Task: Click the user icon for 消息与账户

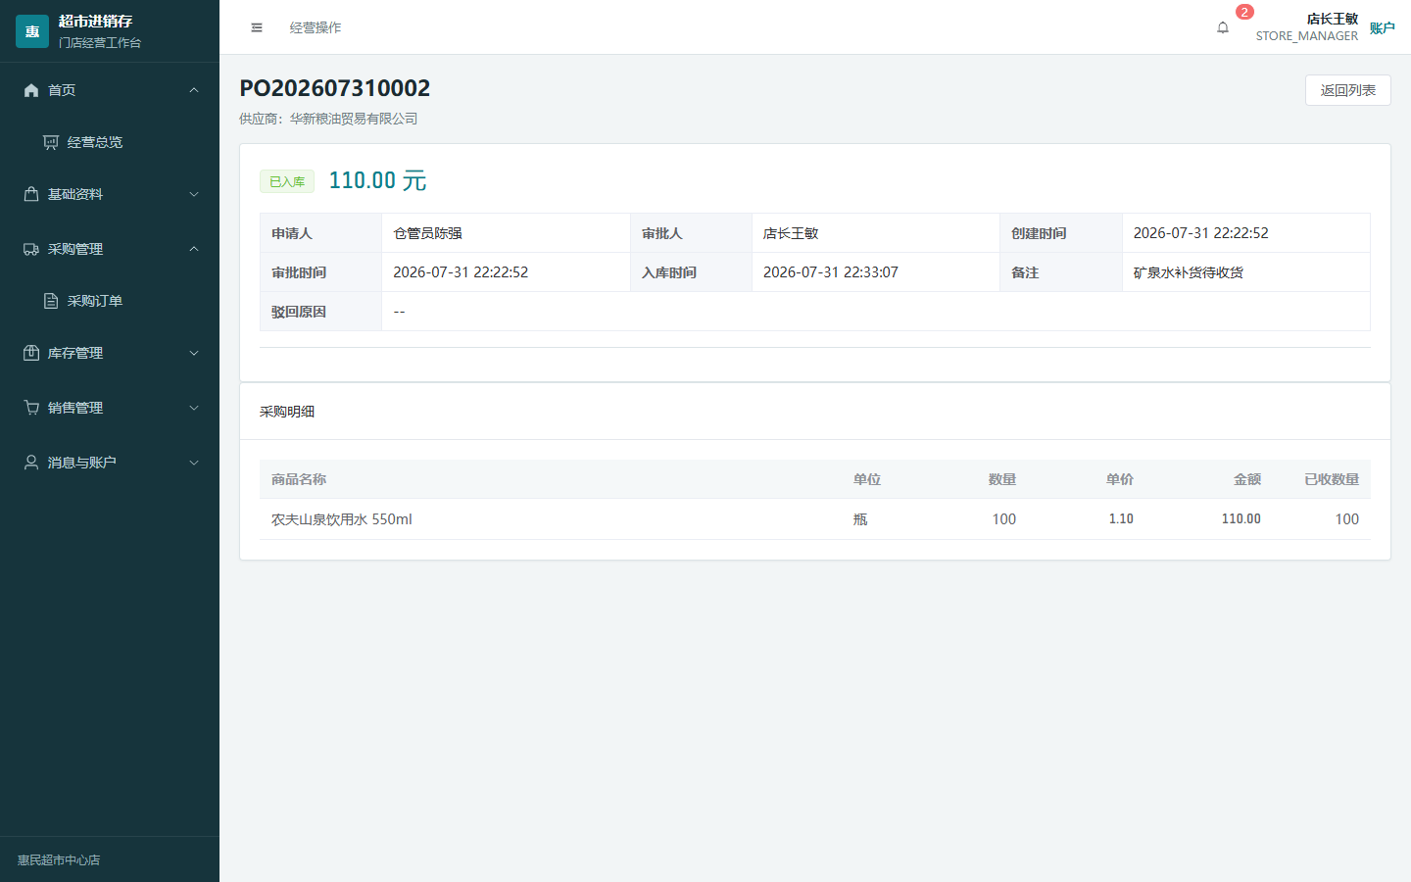Action: (x=31, y=463)
